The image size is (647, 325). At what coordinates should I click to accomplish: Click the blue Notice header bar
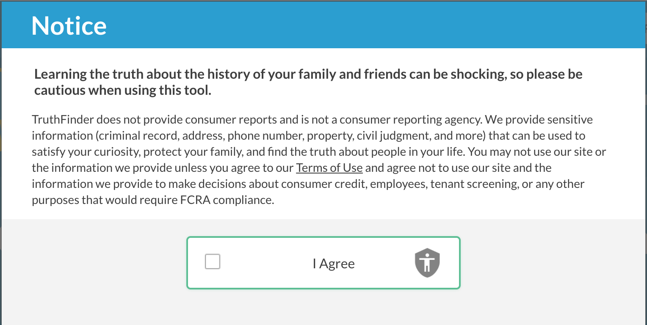tap(381, 25)
